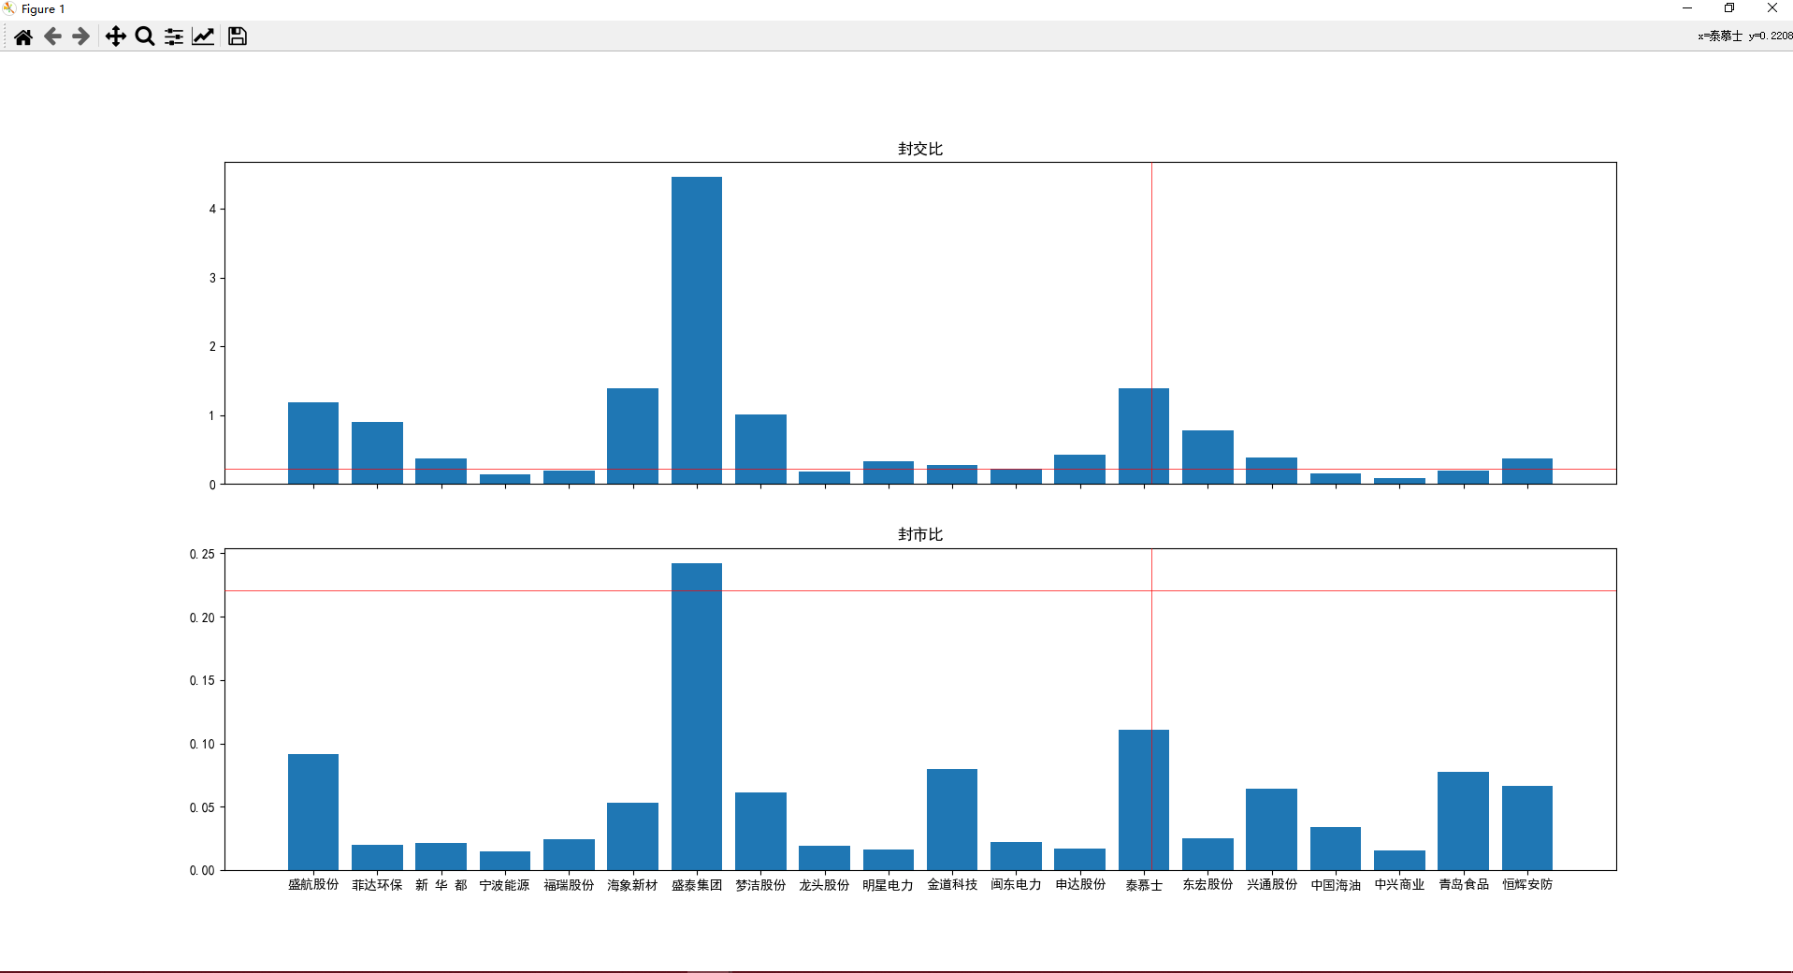
Task: Reset the view with the Home icon
Action: [23, 36]
